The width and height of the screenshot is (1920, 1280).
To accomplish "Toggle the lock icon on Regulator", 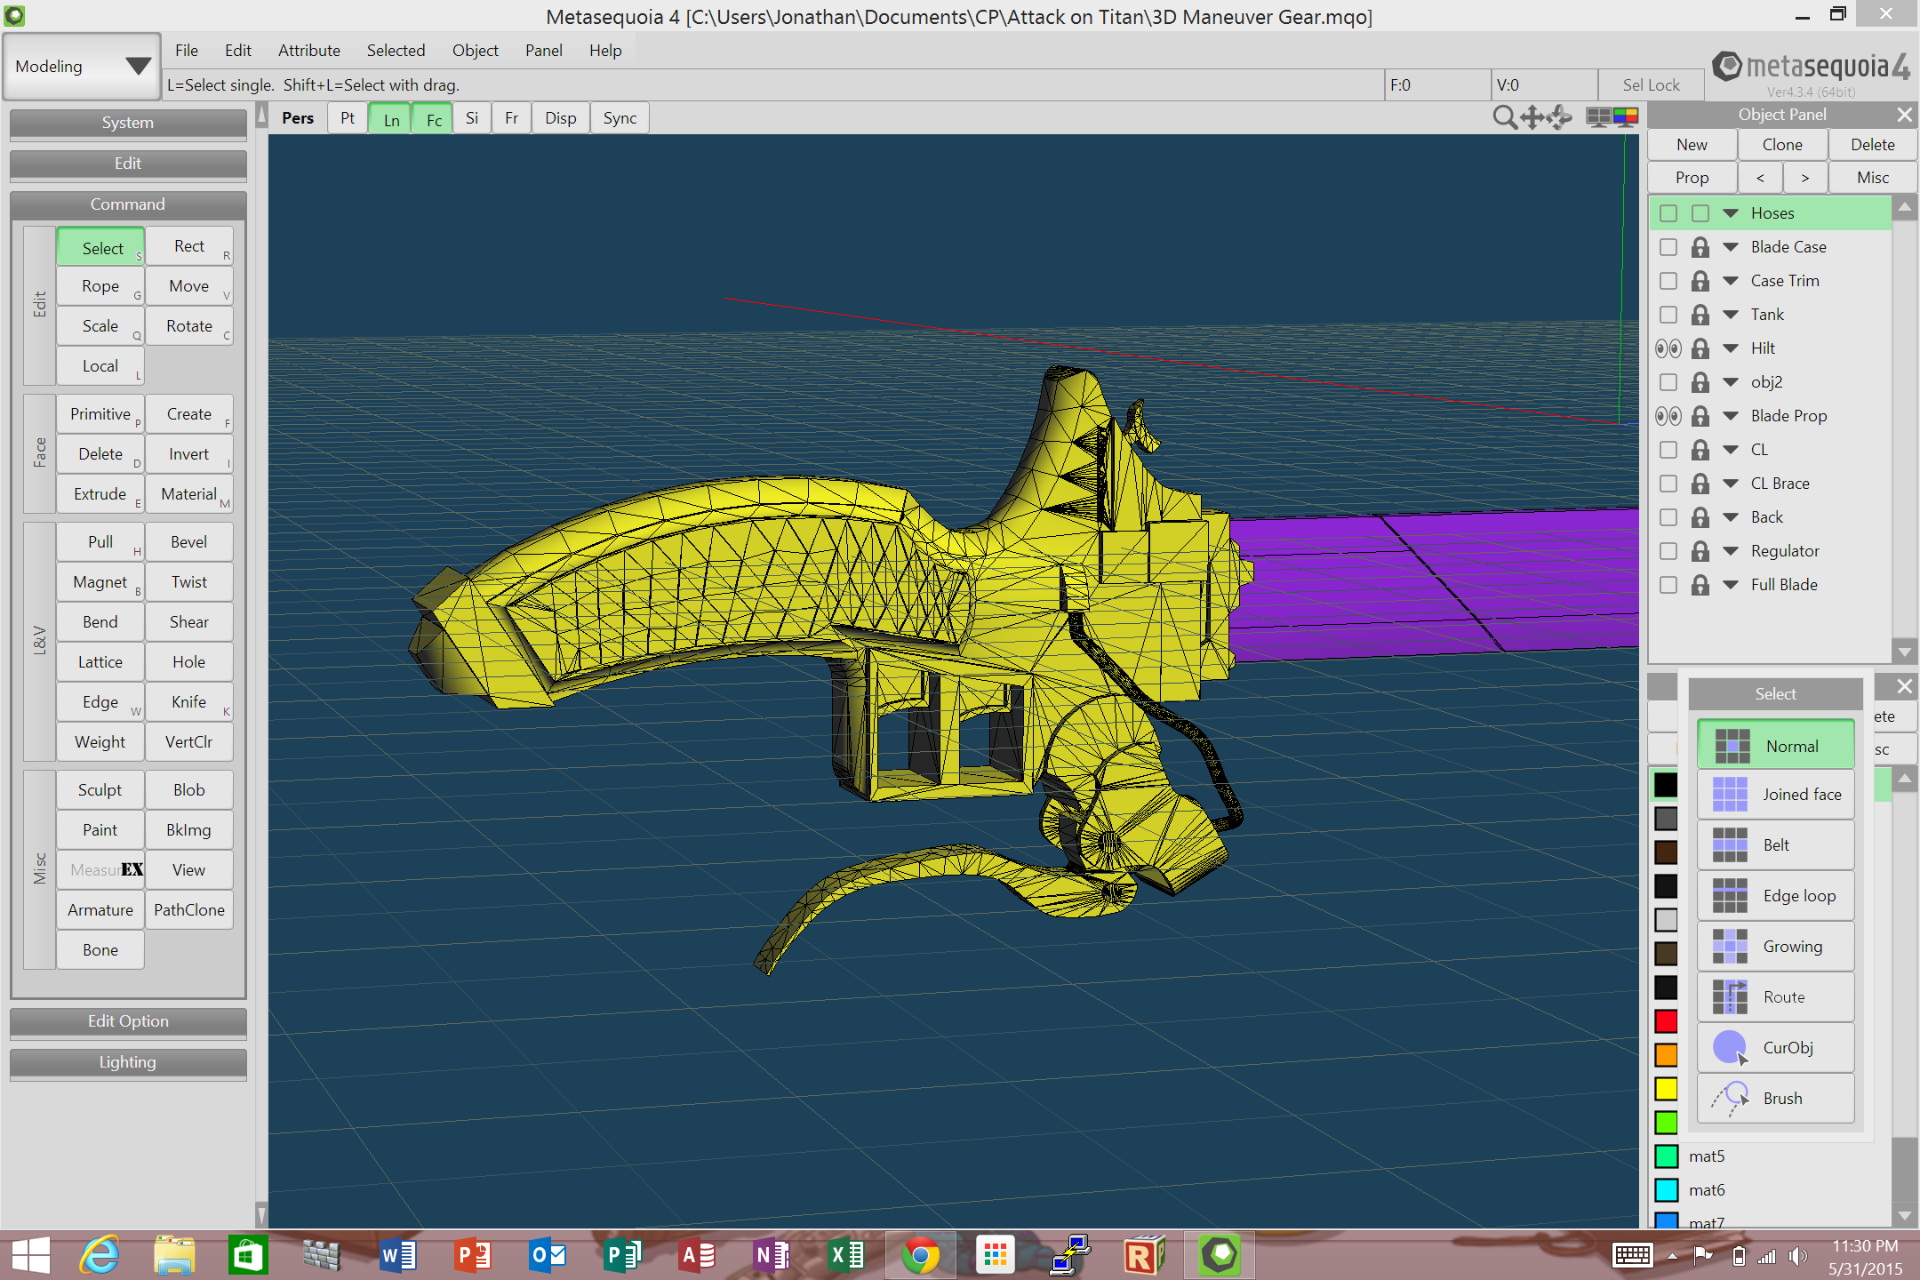I will click(1700, 551).
